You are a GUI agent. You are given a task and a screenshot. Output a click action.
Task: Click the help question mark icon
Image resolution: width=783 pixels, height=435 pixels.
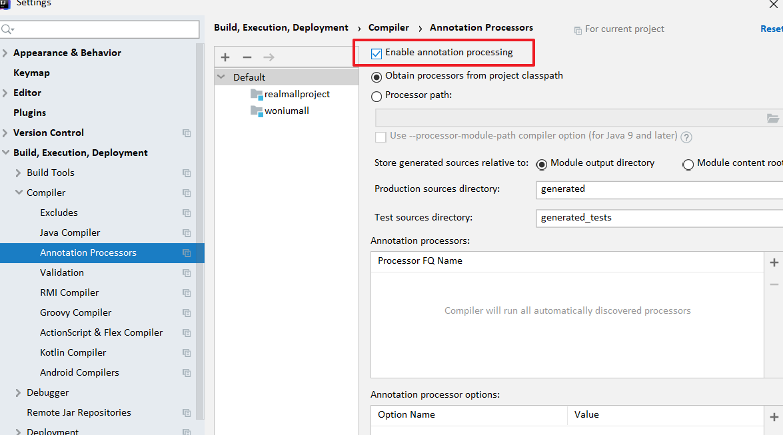pyautogui.click(x=686, y=137)
